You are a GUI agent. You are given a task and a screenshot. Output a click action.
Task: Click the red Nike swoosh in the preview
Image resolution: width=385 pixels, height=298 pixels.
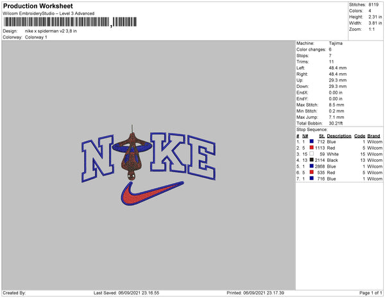pos(151,193)
